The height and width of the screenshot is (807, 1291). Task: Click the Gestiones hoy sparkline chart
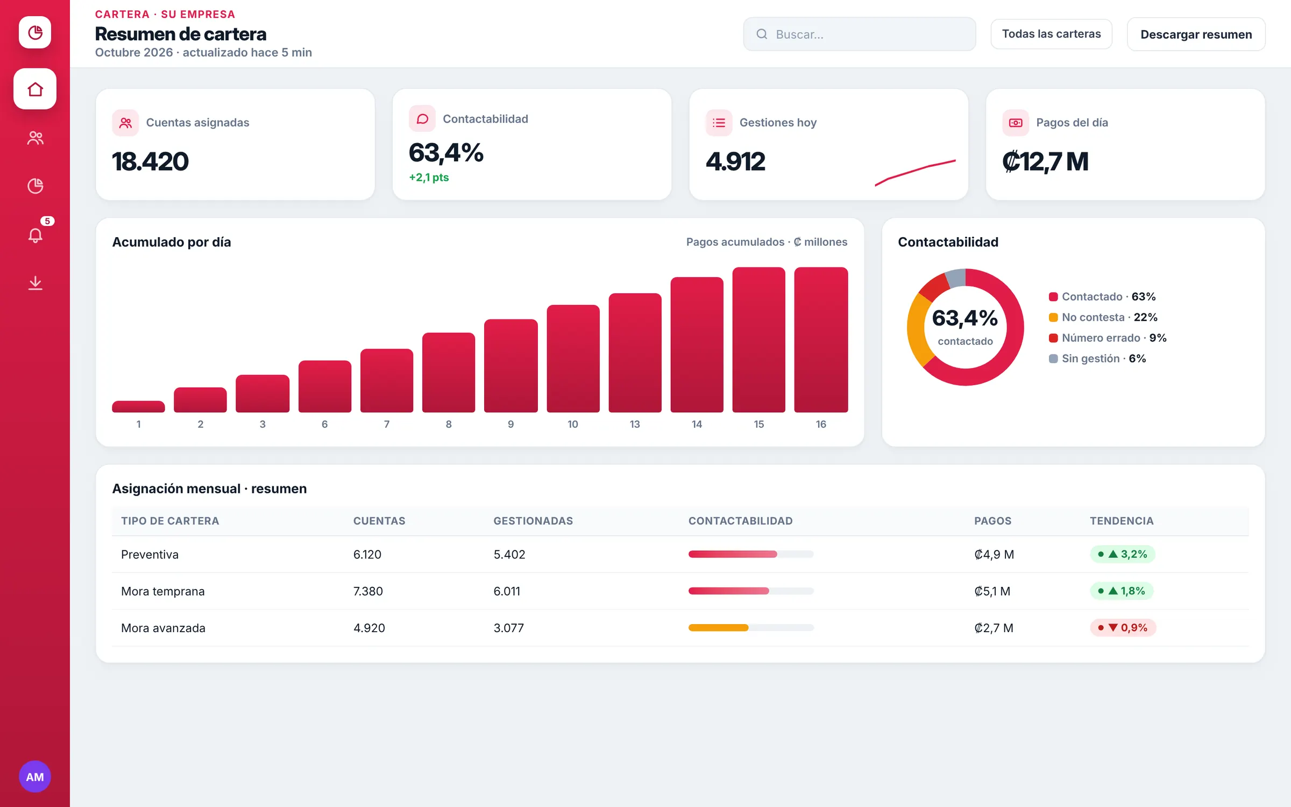[916, 172]
